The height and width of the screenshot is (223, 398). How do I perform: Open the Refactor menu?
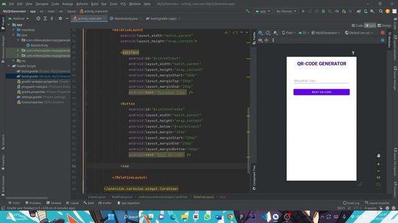[82, 4]
